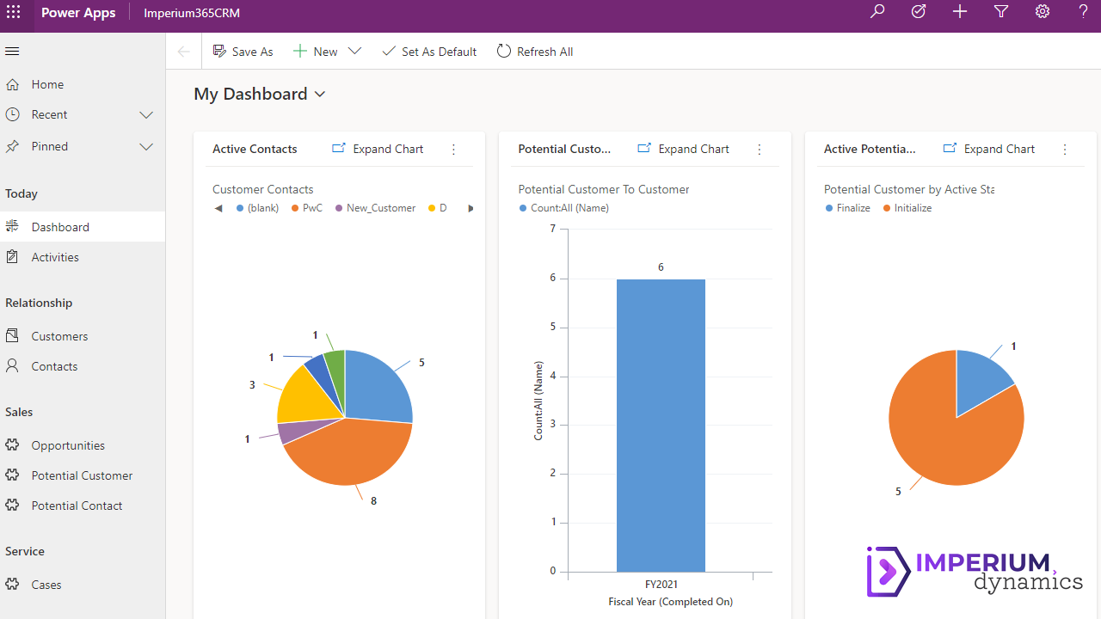The width and height of the screenshot is (1101, 619).
Task: Open the My Dashboard selector dropdown
Action: coord(320,94)
